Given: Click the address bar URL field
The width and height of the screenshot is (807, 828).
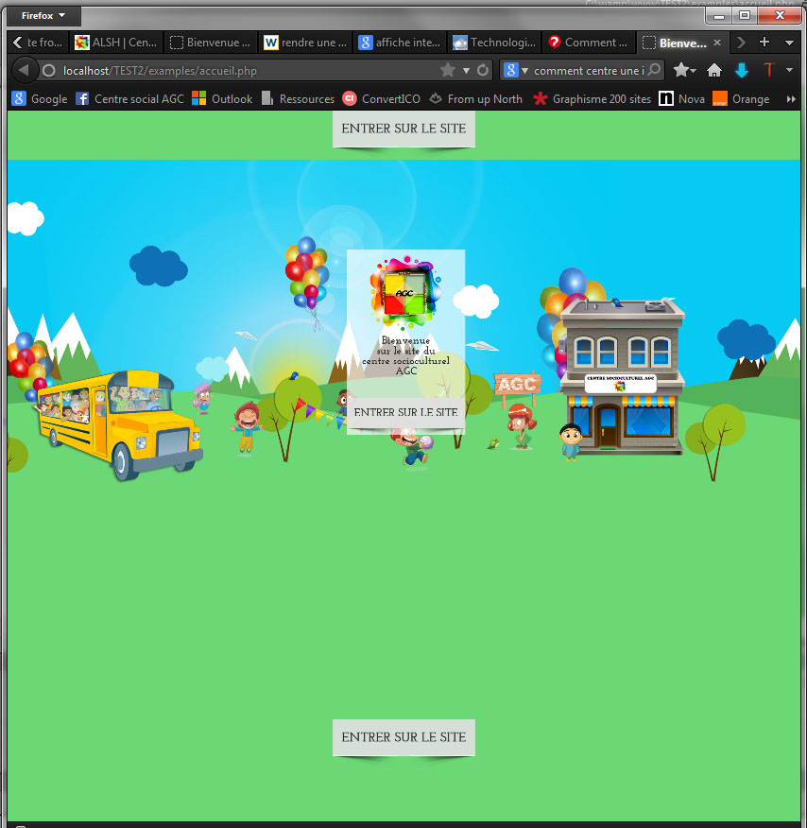Looking at the screenshot, I should [236, 71].
